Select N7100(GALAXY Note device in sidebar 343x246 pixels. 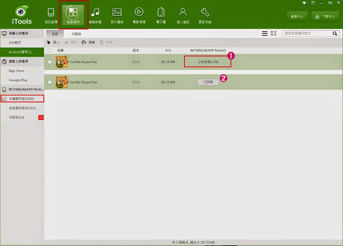tap(22, 89)
